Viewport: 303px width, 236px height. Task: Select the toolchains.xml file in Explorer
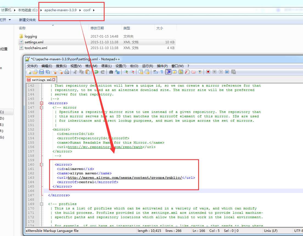coord(36,48)
